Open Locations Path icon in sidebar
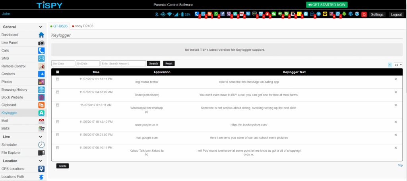Image resolution: width=407 pixels, height=181 pixels. pyautogui.click(x=41, y=177)
